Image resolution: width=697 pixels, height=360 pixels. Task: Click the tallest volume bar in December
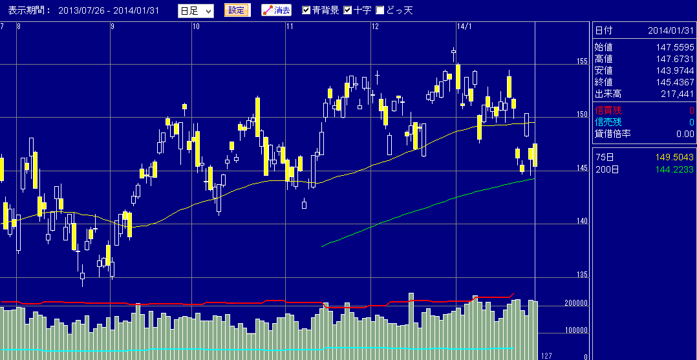pyautogui.click(x=411, y=326)
